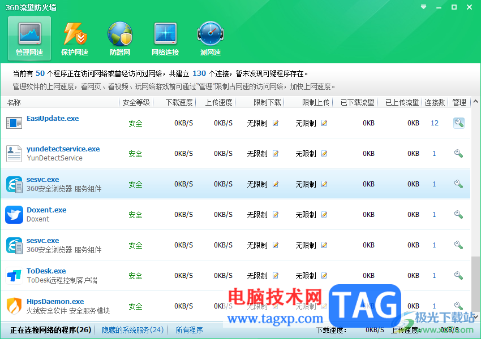Sort by 名称 column header
Viewport: 481px width, 339px height.
(14, 102)
